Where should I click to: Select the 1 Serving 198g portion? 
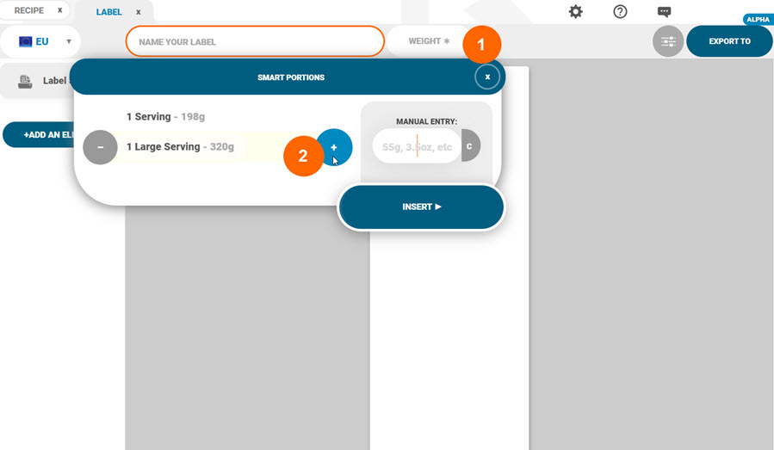[167, 116]
